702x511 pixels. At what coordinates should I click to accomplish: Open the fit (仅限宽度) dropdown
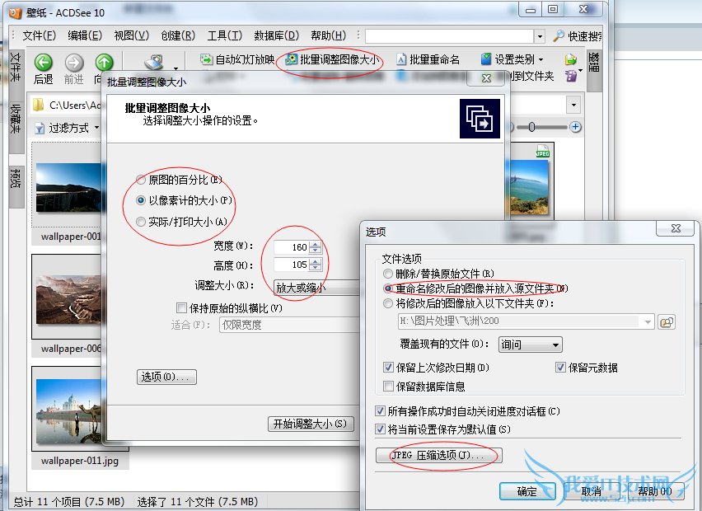[289, 325]
